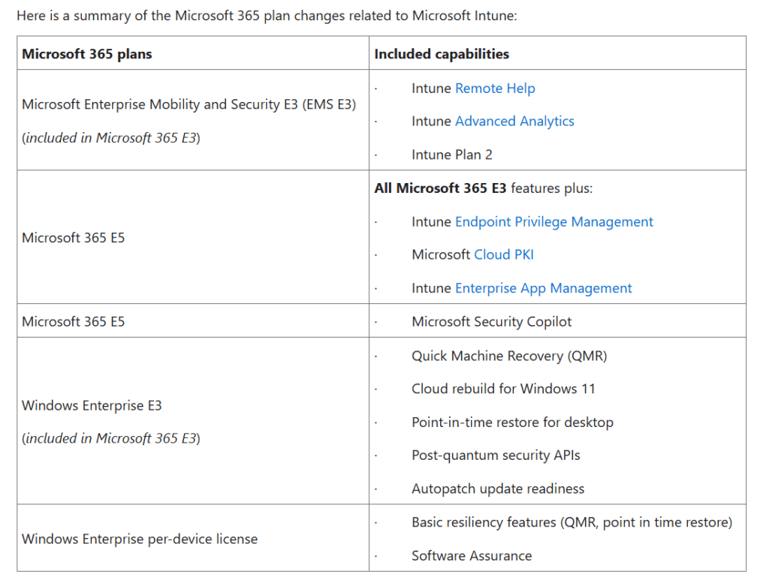The width and height of the screenshot is (769, 580).
Task: Click the Windows Enterprise per-device license cell
Action: tap(140, 539)
